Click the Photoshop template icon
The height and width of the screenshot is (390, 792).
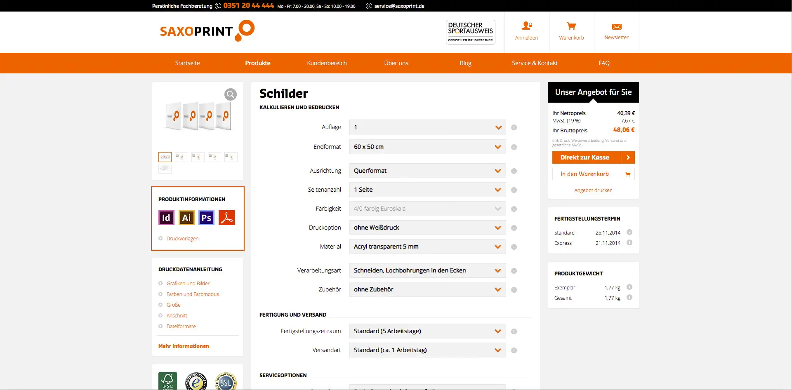[x=206, y=218]
